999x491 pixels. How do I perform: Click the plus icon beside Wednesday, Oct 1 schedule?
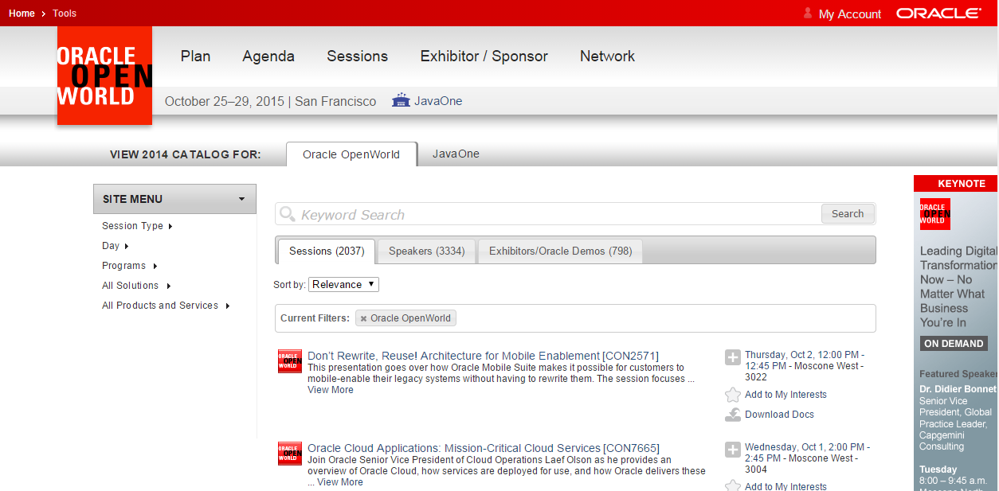[733, 450]
